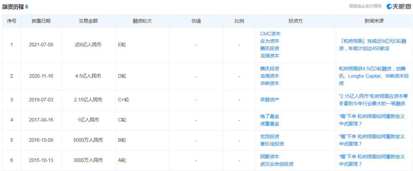Viewport: 413px width, 171px height.
Task: Click 序号 3 in the 2019-07-03 row
Action: click(11, 100)
